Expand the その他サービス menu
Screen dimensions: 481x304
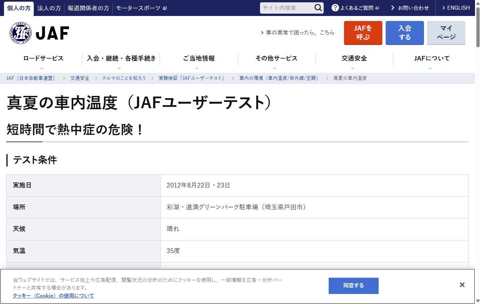point(276,59)
